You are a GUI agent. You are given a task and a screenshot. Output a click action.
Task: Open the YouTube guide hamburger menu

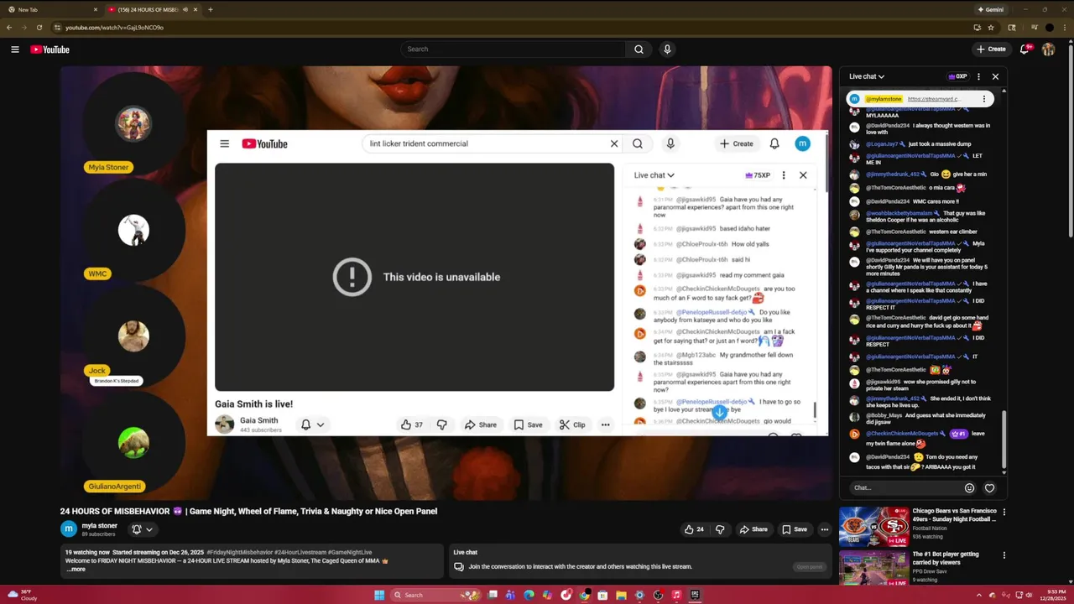(15, 49)
